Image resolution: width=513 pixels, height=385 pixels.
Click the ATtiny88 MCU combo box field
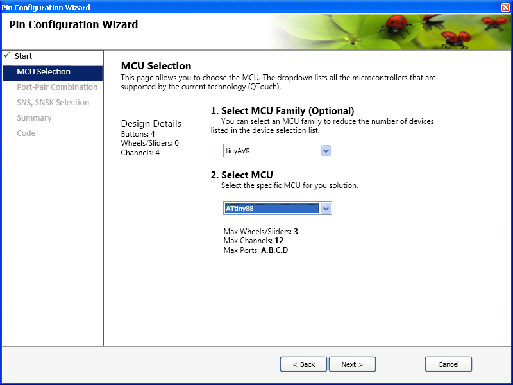(278, 209)
